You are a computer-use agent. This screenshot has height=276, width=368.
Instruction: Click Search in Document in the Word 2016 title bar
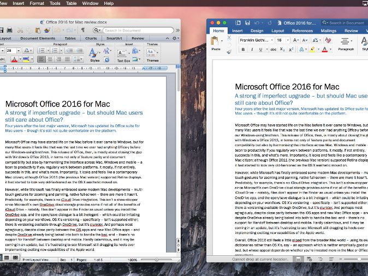[343, 23]
